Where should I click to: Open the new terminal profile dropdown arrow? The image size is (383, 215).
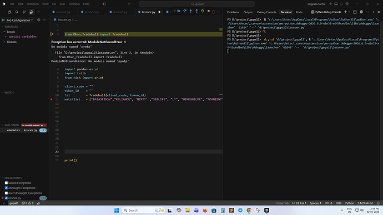tap(349, 12)
